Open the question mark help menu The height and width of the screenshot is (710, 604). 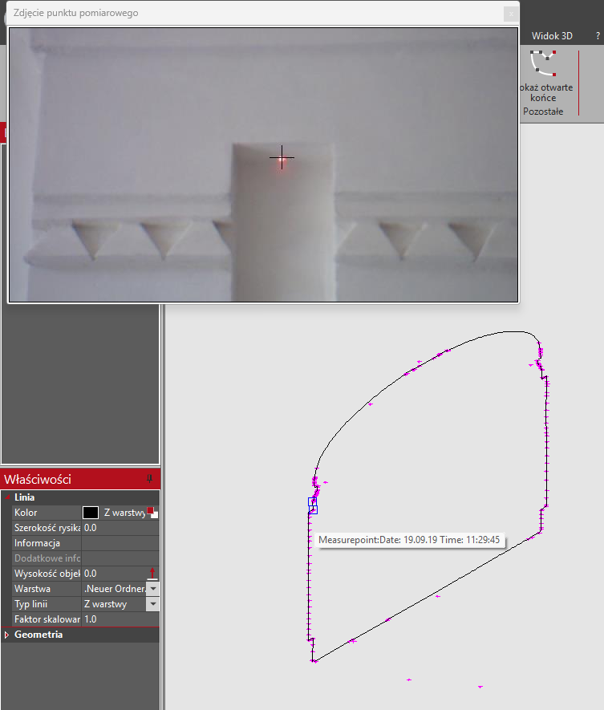point(598,36)
